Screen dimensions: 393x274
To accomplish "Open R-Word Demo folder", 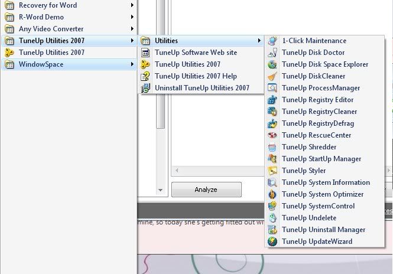I will 69,17.
